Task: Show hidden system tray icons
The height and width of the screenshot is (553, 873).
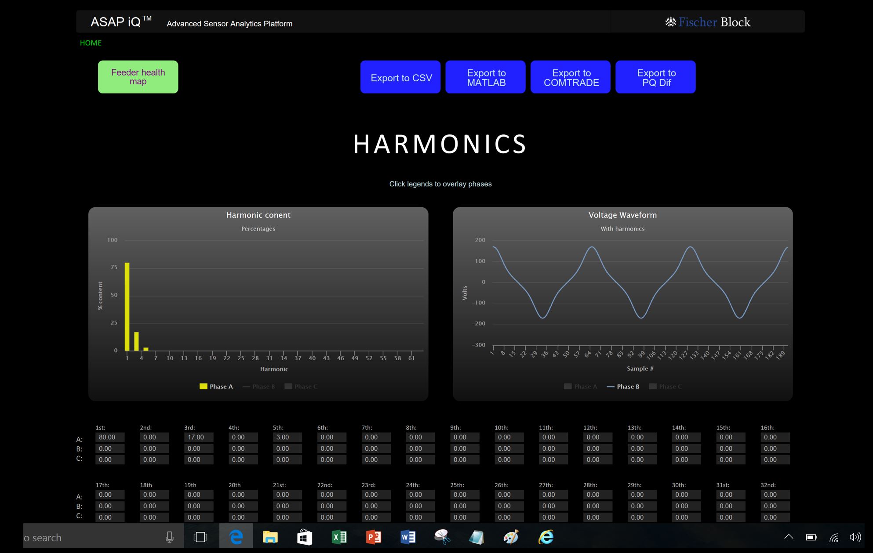Action: 789,537
